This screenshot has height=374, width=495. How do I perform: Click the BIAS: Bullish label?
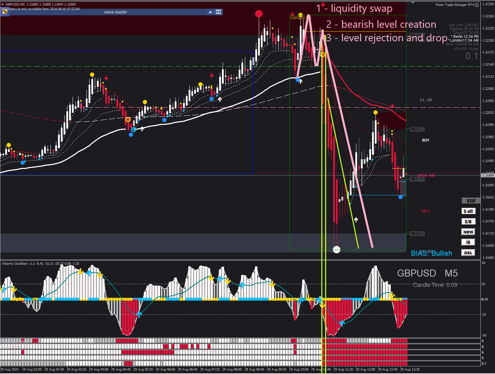tap(431, 253)
